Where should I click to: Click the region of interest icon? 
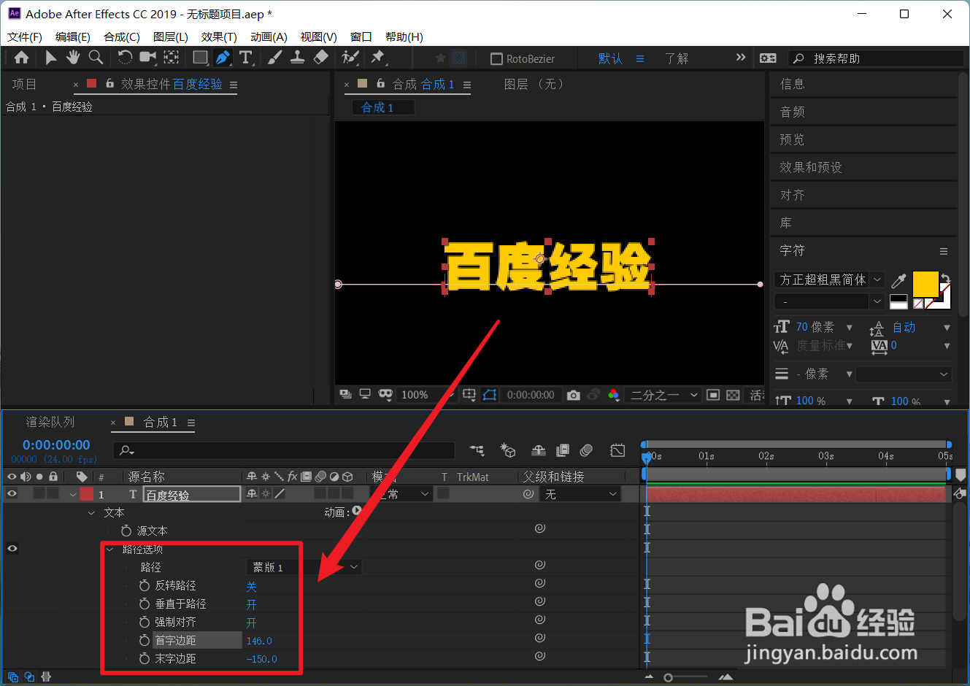(x=713, y=395)
